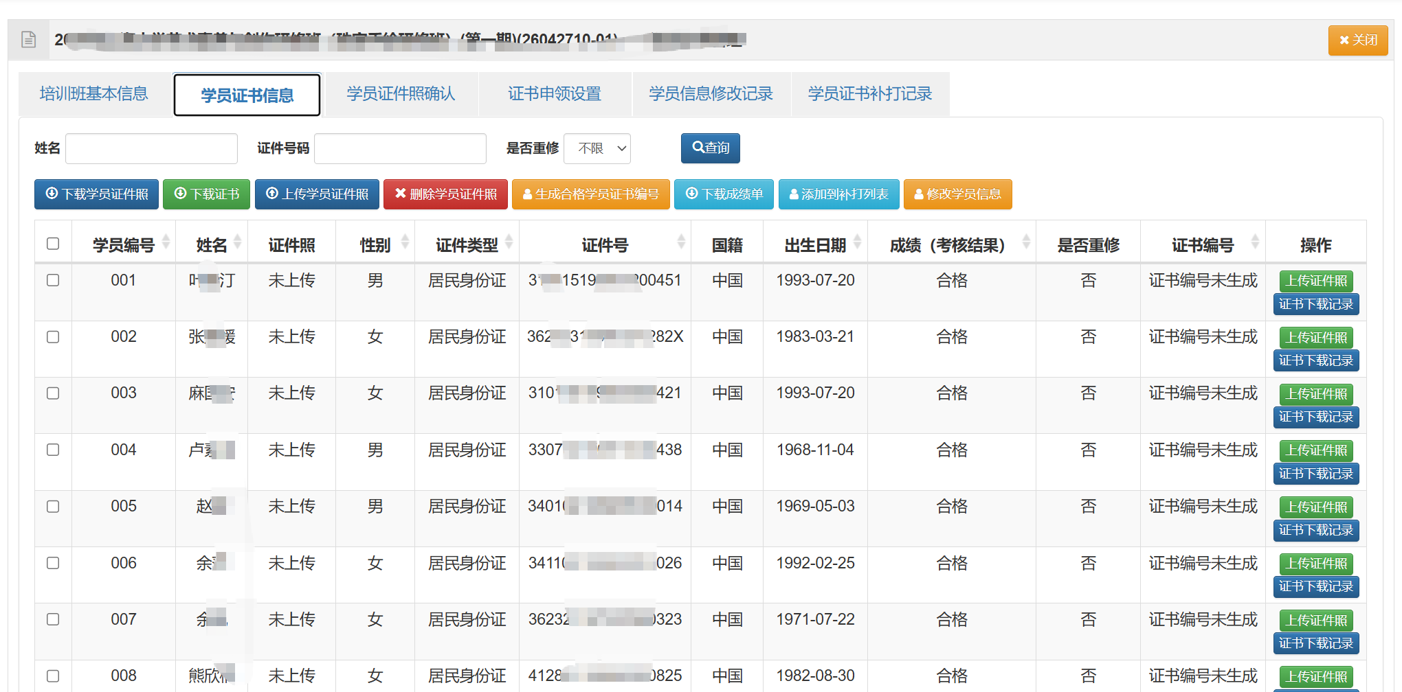This screenshot has width=1402, height=692.
Task: Click the 修改学员信息 button
Action: click(x=957, y=194)
